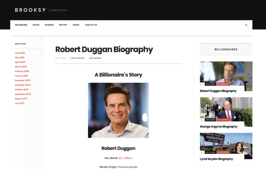Open December 2019 archive

coord(23,80)
